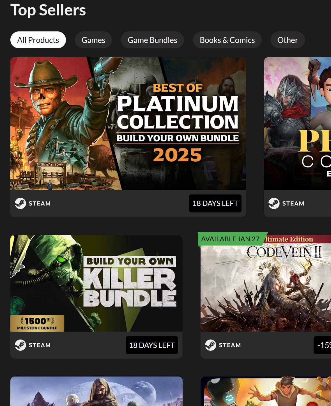Open the Game Bundles tab
This screenshot has height=406, width=331.
152,40
